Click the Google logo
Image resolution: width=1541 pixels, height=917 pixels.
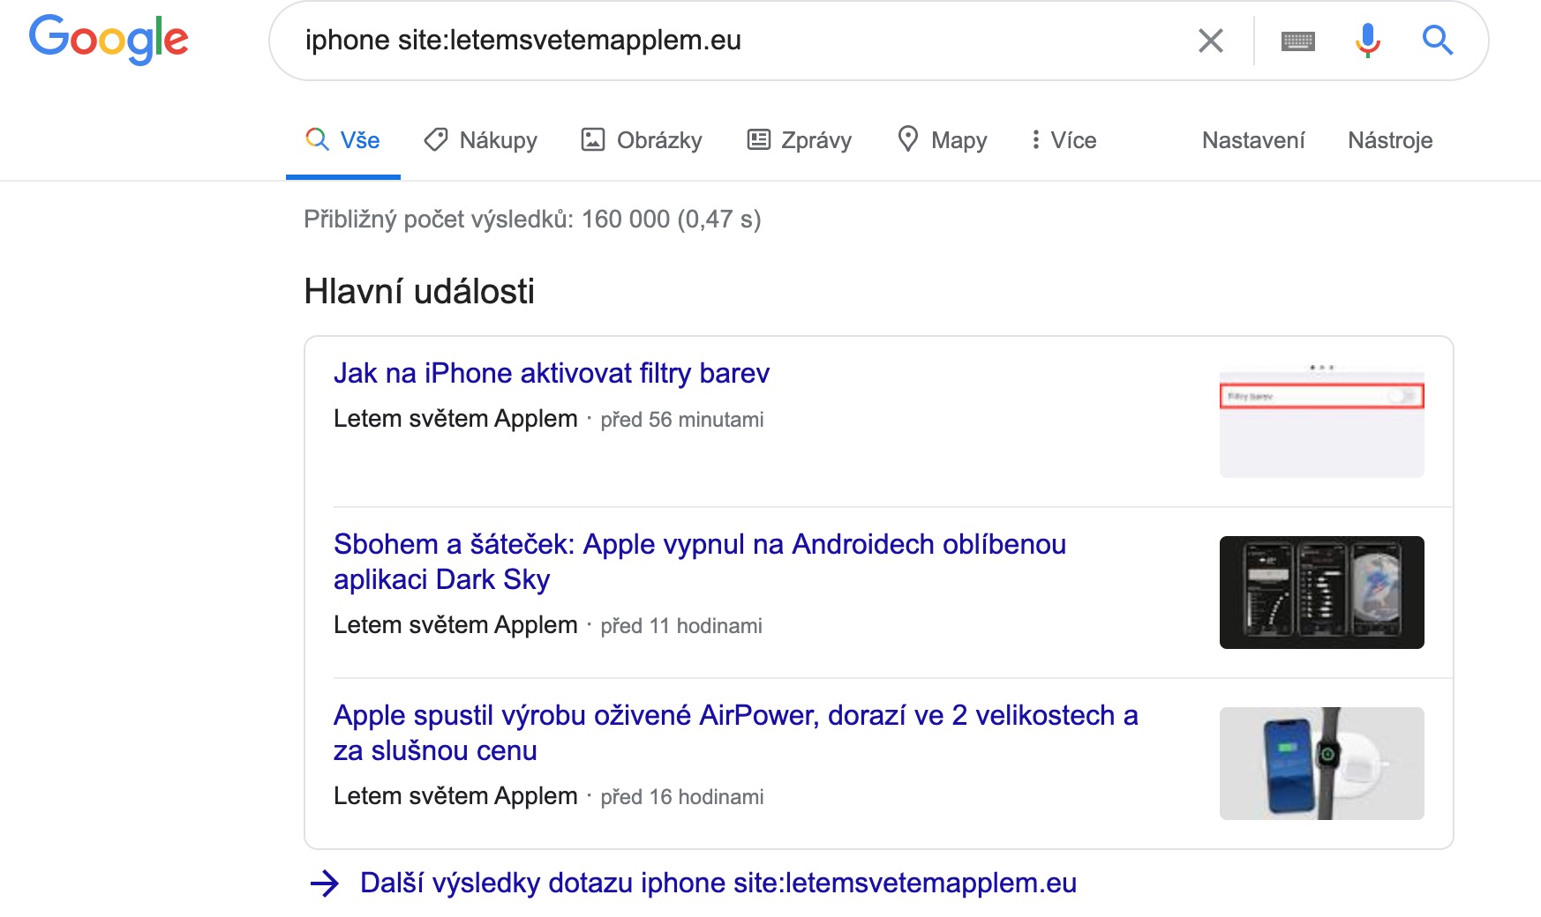[x=109, y=40]
